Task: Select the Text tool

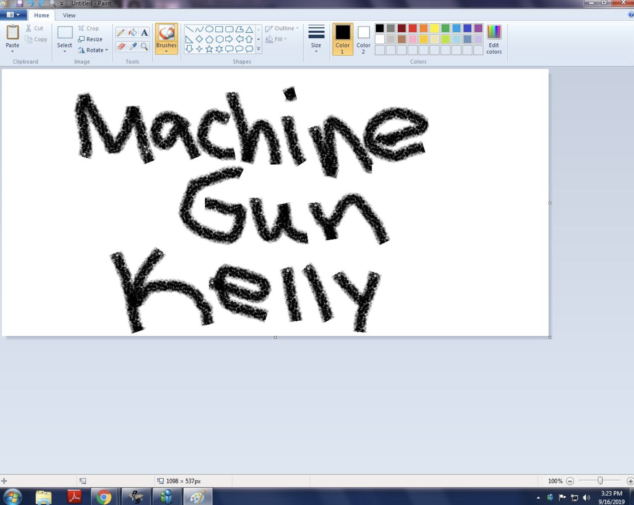Action: pyautogui.click(x=144, y=32)
